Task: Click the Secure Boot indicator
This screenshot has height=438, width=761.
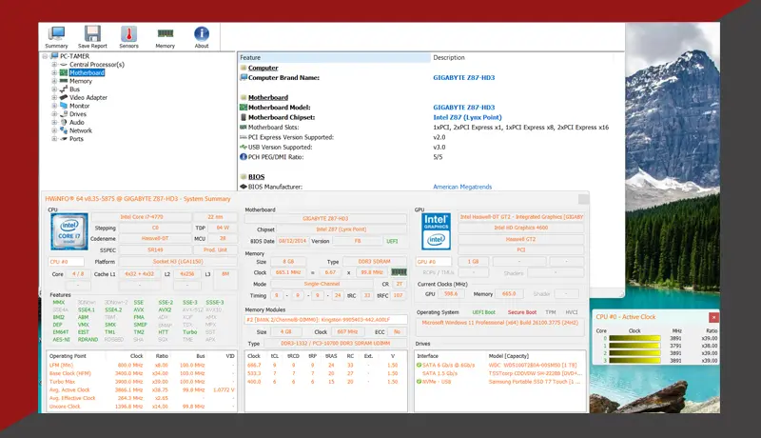Action: 522,312
